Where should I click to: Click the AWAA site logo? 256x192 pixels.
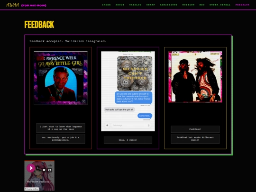13,5
